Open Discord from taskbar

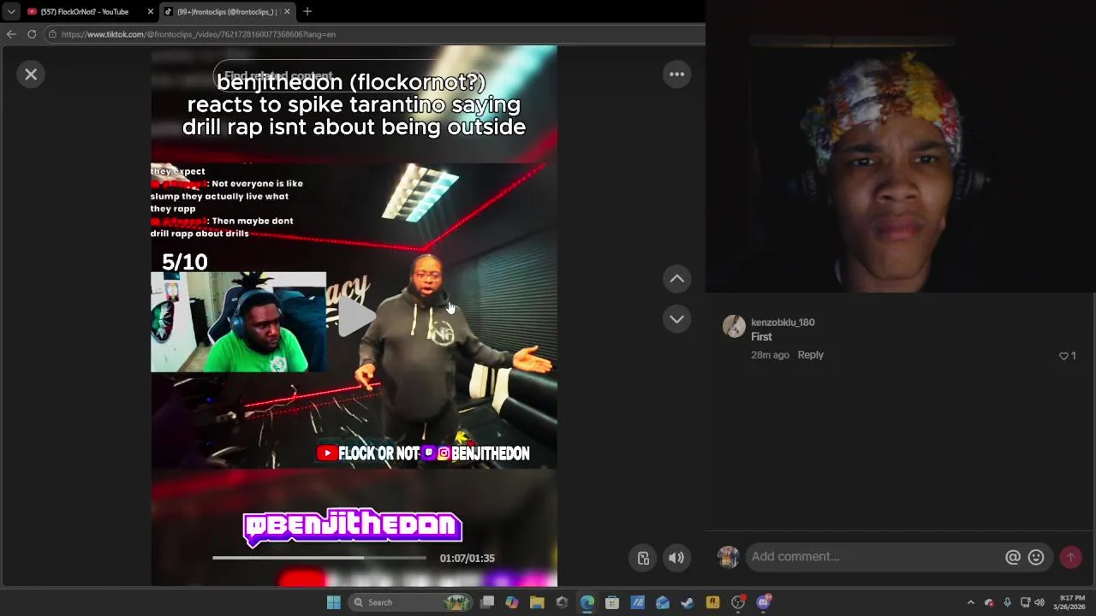(x=763, y=602)
